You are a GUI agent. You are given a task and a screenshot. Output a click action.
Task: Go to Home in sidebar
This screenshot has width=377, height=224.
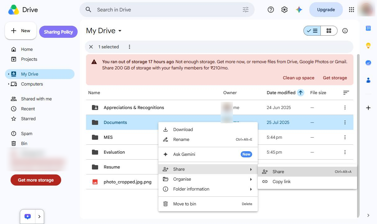click(40, 49)
